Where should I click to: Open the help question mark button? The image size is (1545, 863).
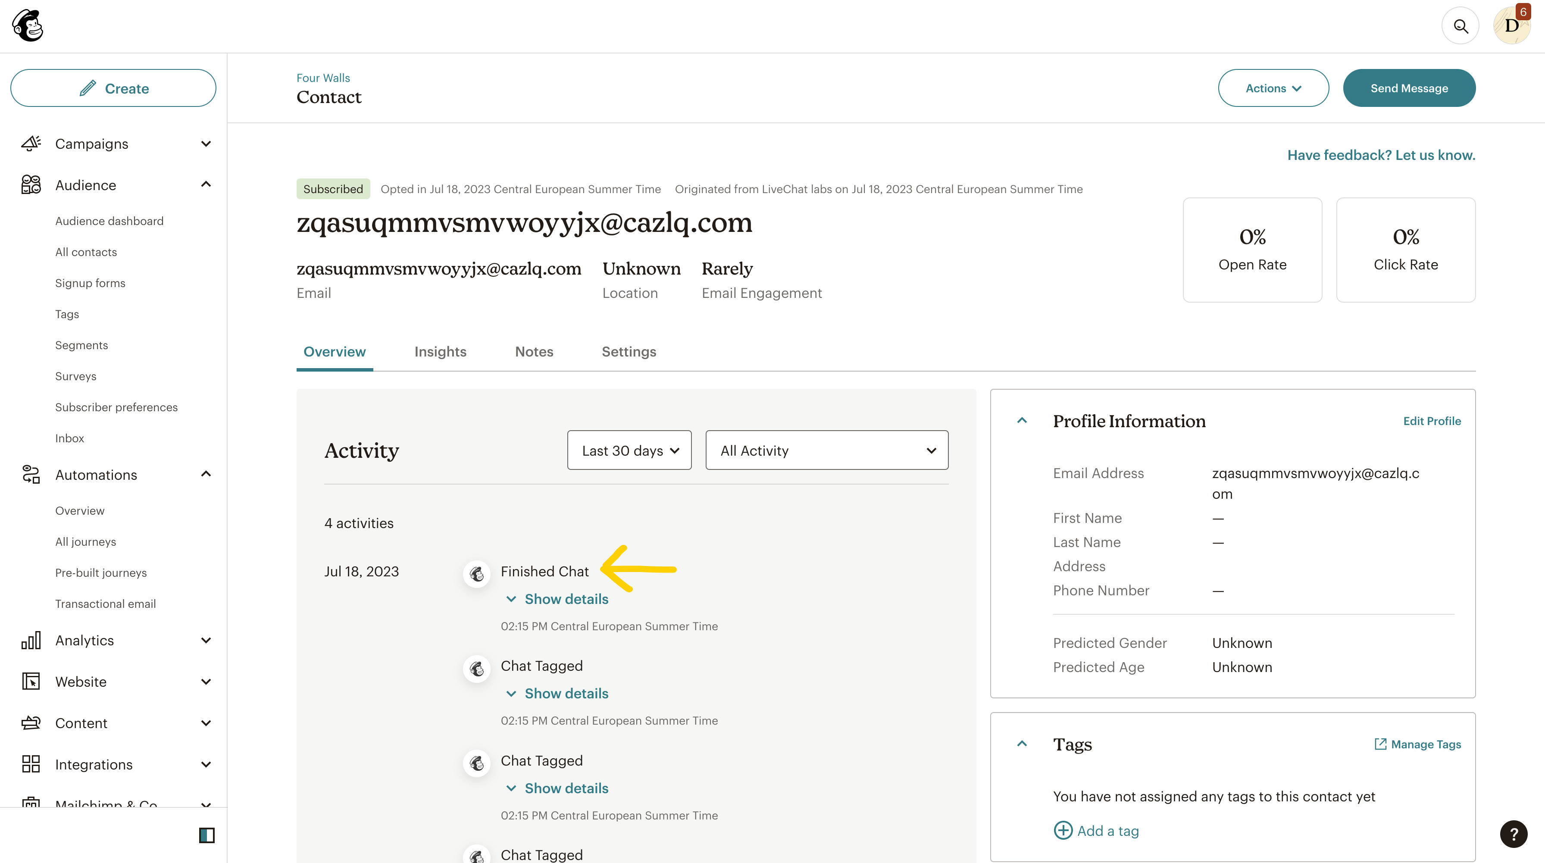1513,834
